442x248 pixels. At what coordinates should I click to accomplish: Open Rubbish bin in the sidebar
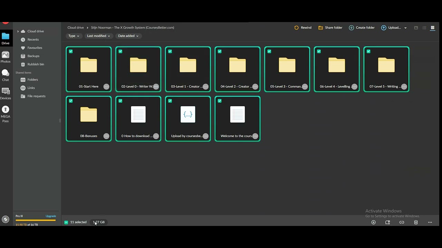[x=36, y=64]
